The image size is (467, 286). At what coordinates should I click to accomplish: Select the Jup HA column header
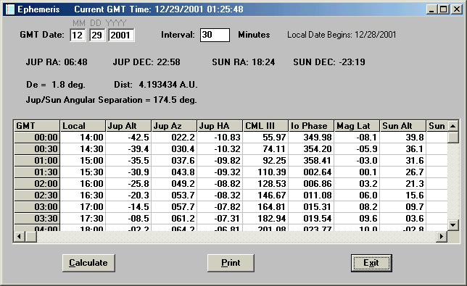pos(220,126)
